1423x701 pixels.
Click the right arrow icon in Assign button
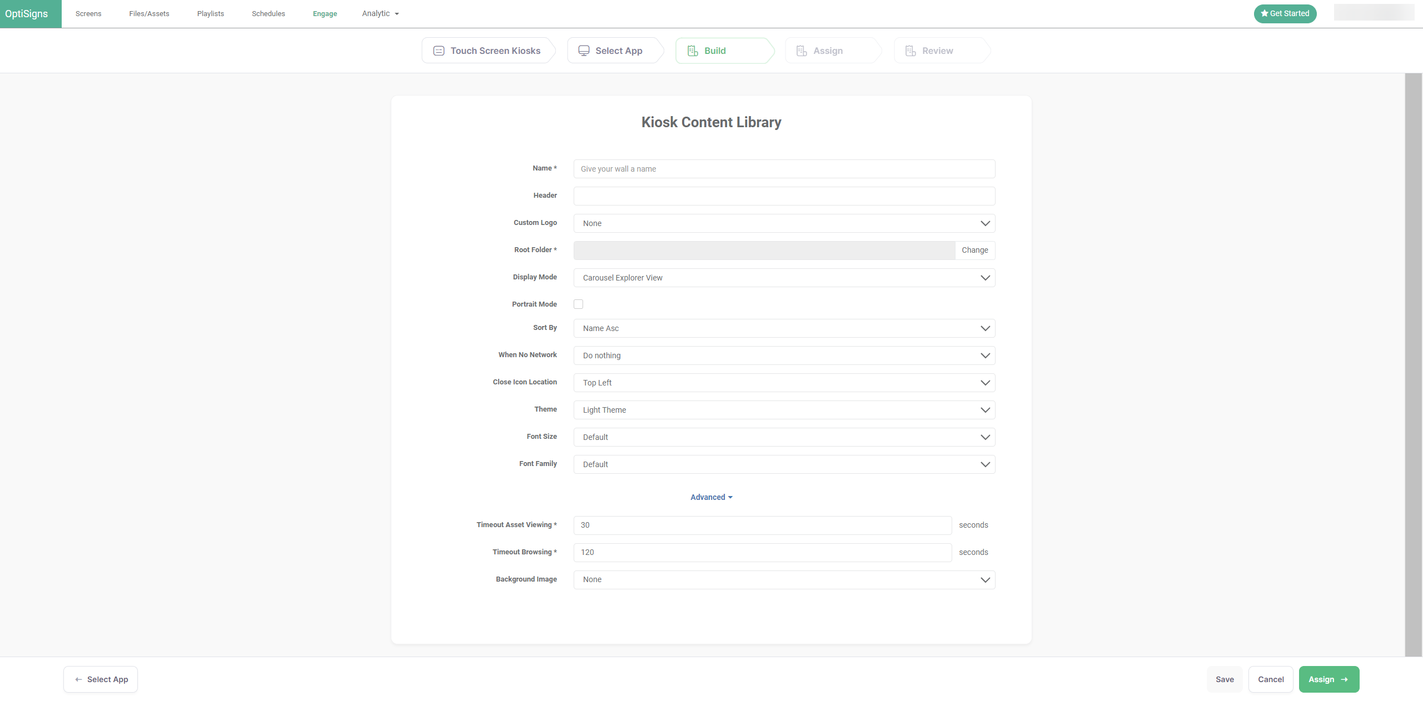point(1345,679)
